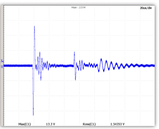This screenshot has height=129, width=159.
Task: Click the gray left margin strip above trigger marker
Action: tap(2, 32)
